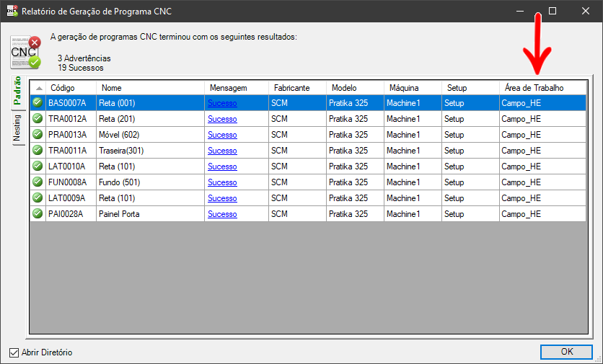Click Machine1 in the PRA0013A row
Screen dimensions: 603x364
[x=413, y=135]
